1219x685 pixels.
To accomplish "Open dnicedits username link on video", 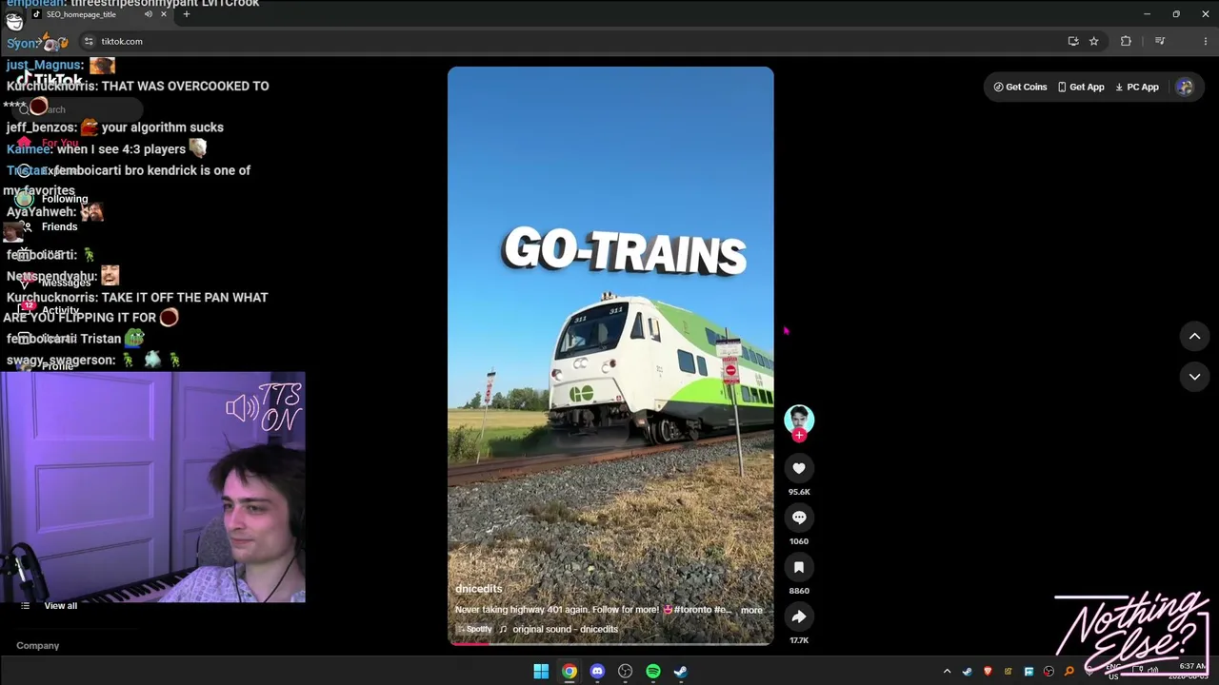I will (478, 589).
